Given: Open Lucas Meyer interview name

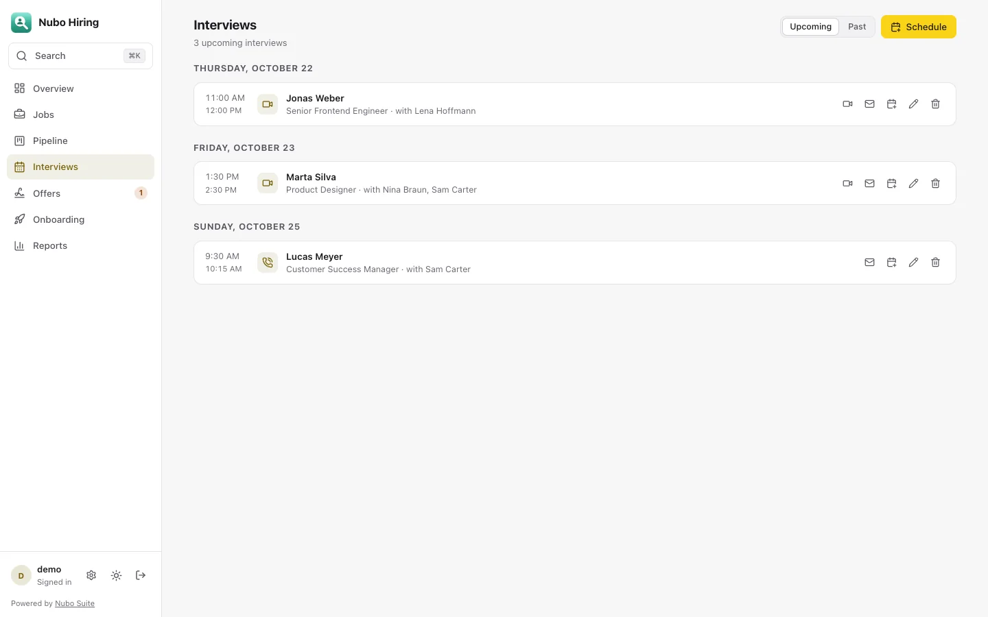Looking at the screenshot, I should (314, 256).
